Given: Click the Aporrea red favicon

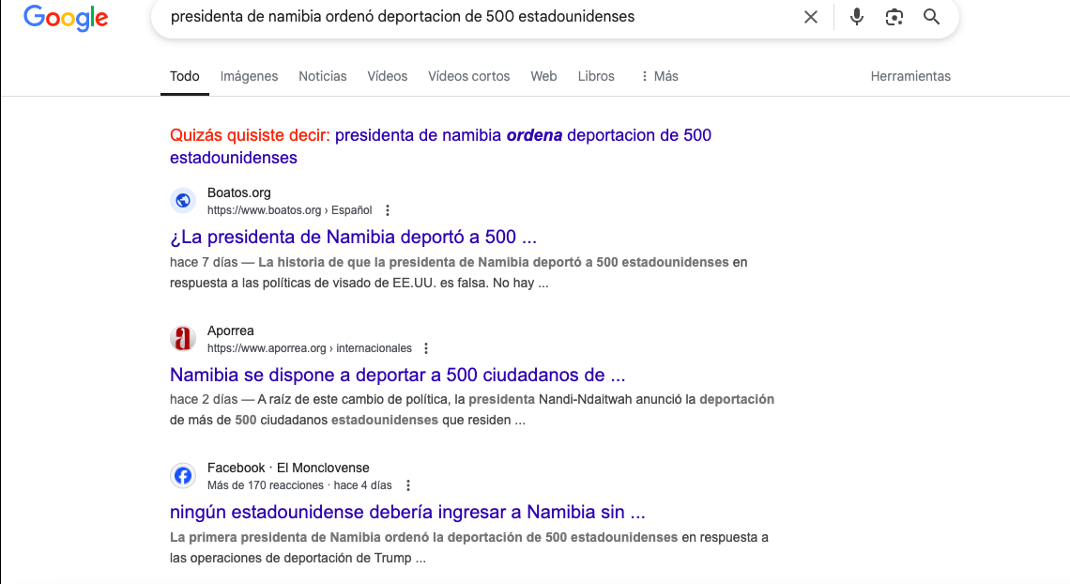Looking at the screenshot, I should (183, 339).
